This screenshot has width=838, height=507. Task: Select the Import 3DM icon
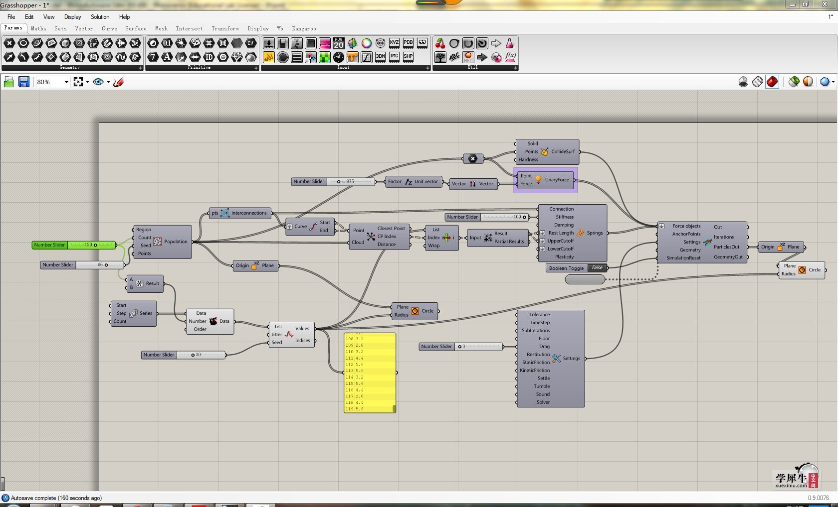tap(380, 57)
